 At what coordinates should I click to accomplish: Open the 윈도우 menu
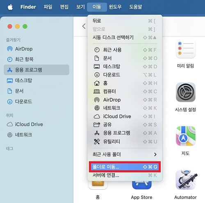tap(115, 7)
